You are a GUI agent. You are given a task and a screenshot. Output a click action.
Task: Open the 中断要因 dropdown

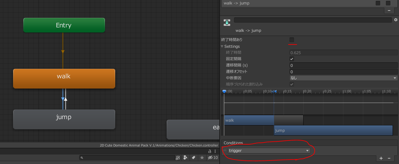343,78
